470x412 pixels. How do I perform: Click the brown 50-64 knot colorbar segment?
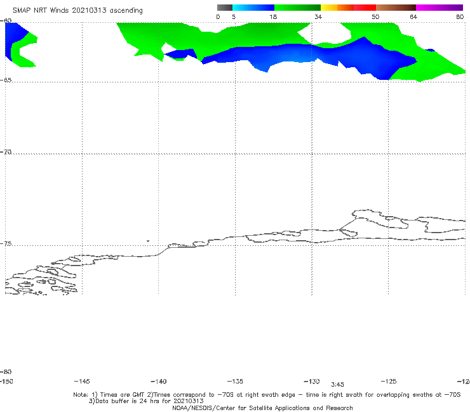[396, 8]
